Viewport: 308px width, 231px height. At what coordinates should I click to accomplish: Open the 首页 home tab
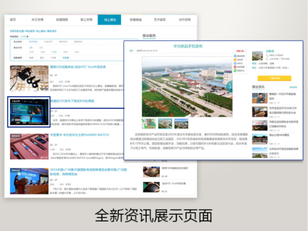coord(13,20)
